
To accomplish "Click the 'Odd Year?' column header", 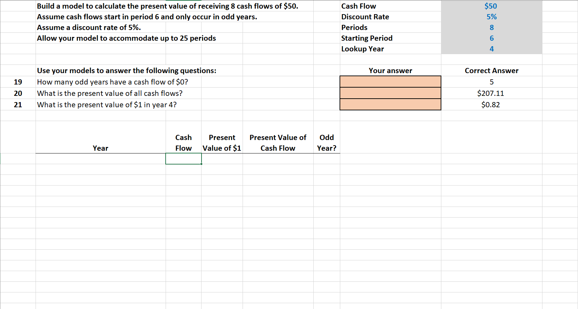I will coord(326,142).
